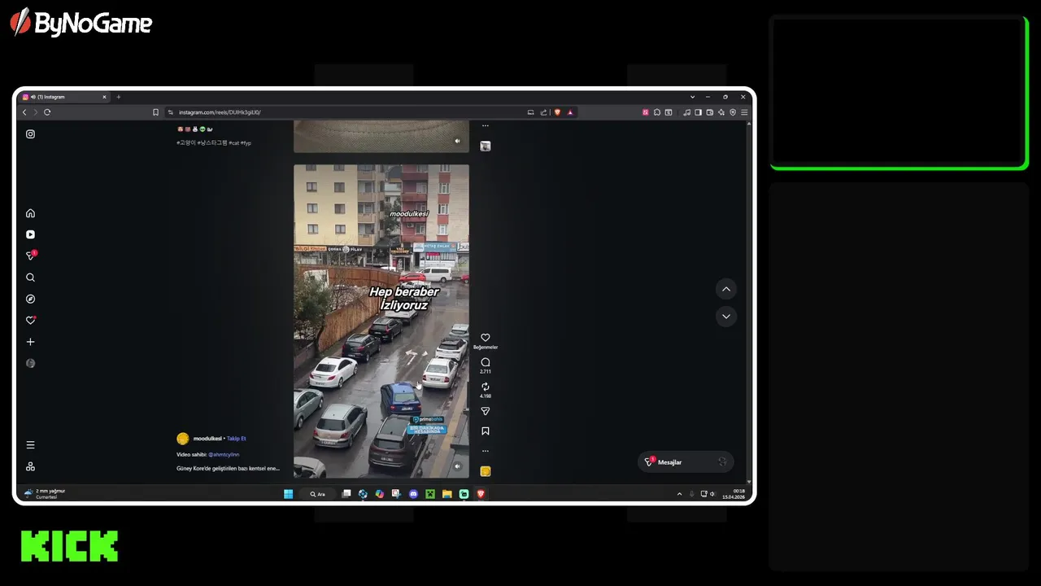
Task: Open profile avatar in the sidebar
Action: point(30,363)
